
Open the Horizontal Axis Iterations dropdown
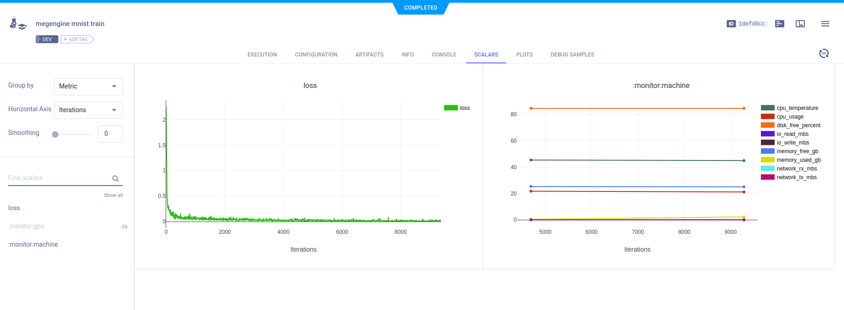tap(89, 110)
